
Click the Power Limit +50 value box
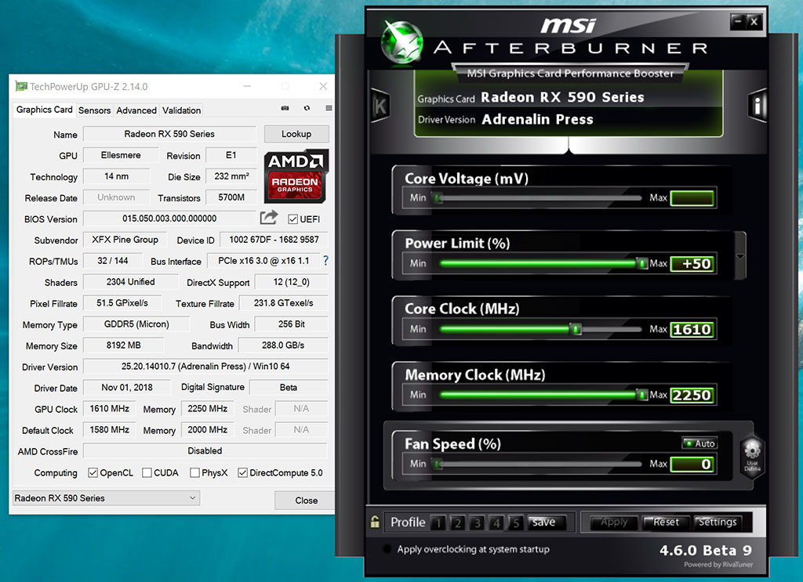[692, 263]
